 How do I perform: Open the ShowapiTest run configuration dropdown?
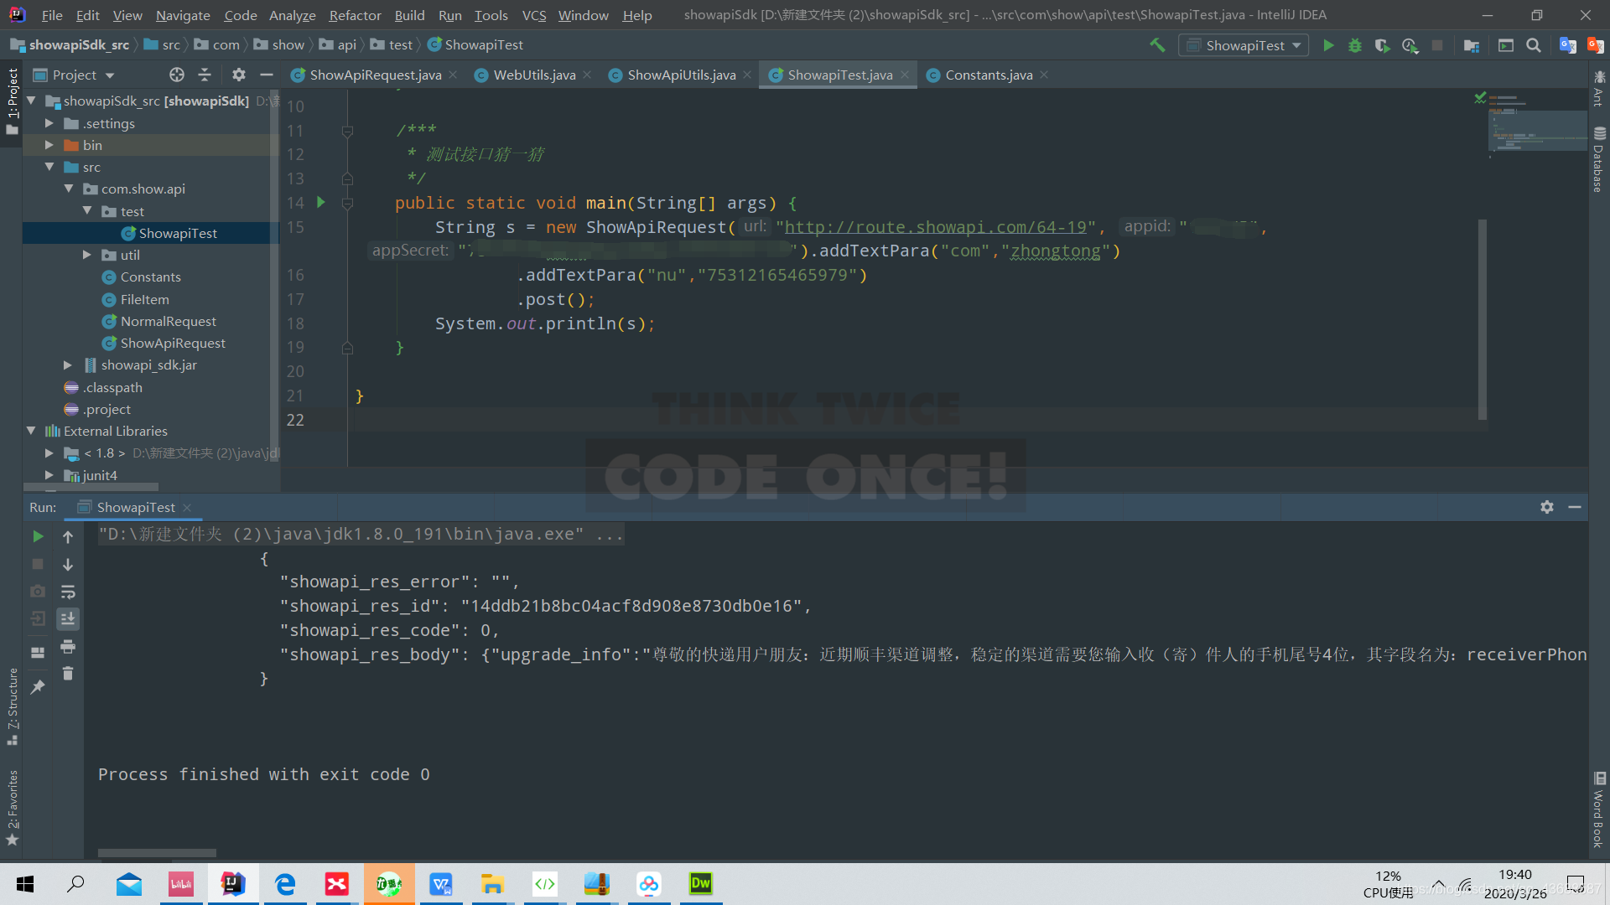tap(1245, 45)
